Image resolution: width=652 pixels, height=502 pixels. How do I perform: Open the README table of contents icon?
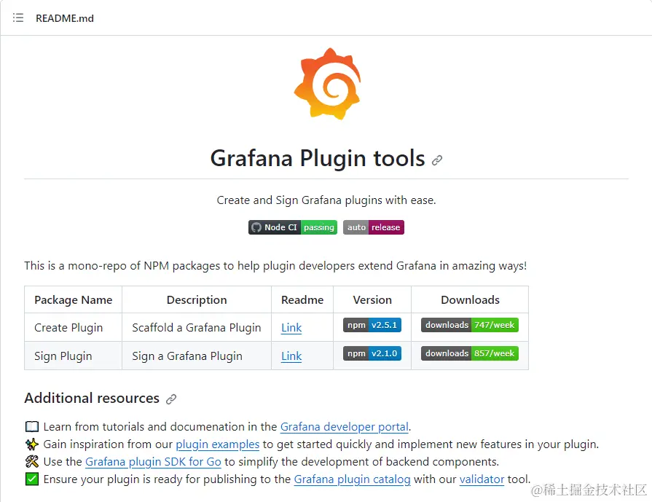18,18
